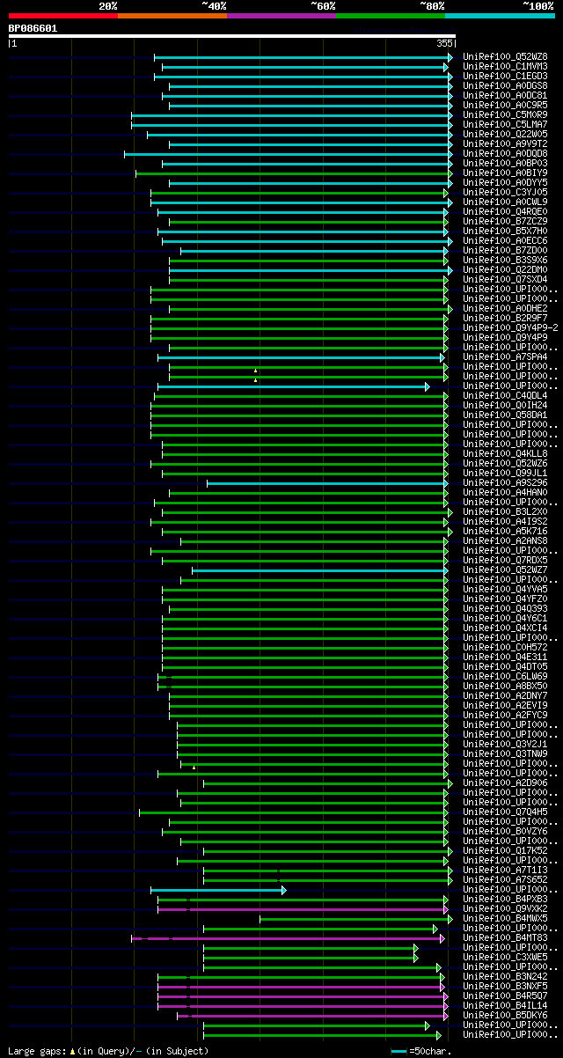Select the UniRef100_A2DNY7 label
This screenshot has height=1058, width=563.
505,695
